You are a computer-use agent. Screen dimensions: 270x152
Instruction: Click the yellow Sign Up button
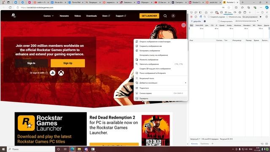(67, 63)
